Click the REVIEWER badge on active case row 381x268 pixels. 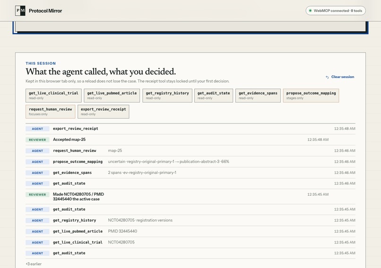37,195
